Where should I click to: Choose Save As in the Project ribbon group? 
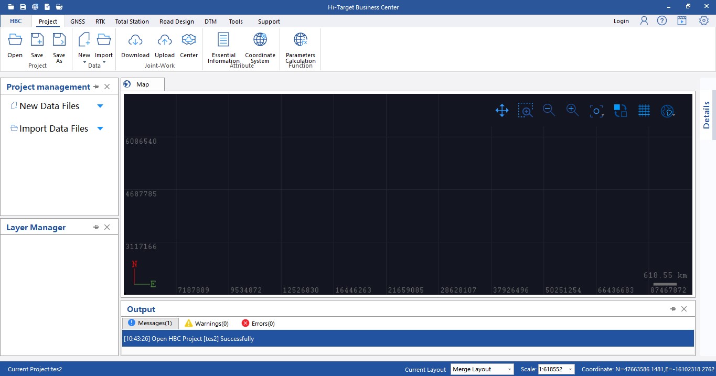click(59, 48)
